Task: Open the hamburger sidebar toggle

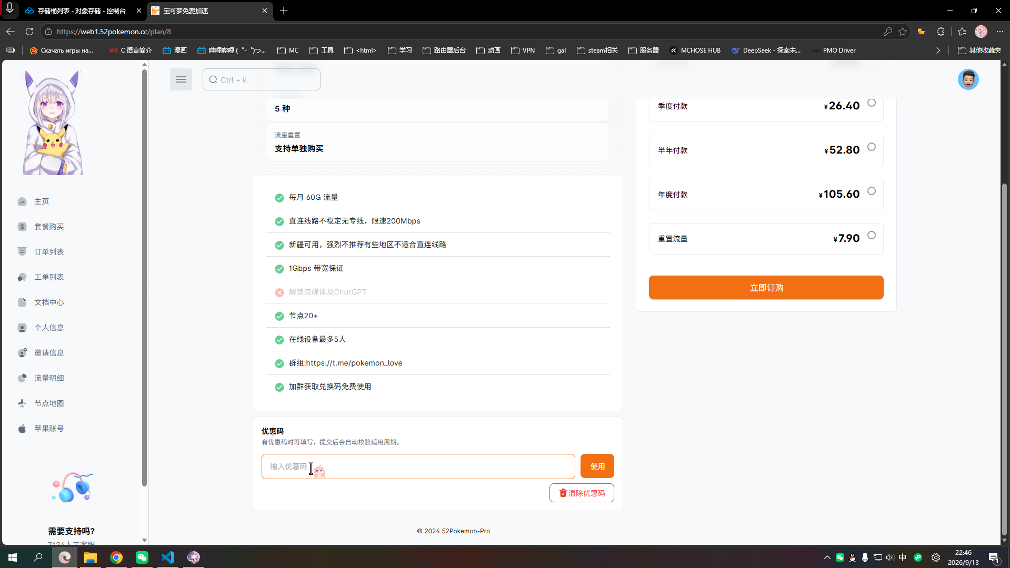Action: pyautogui.click(x=181, y=79)
